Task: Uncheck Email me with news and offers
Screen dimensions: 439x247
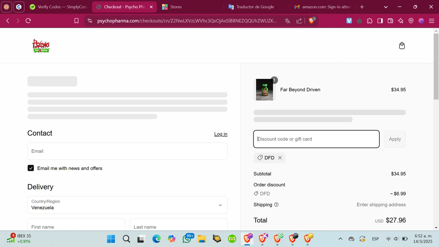Action: click(x=31, y=168)
